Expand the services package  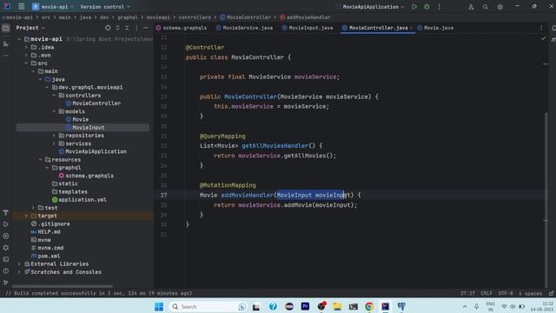pyautogui.click(x=54, y=143)
